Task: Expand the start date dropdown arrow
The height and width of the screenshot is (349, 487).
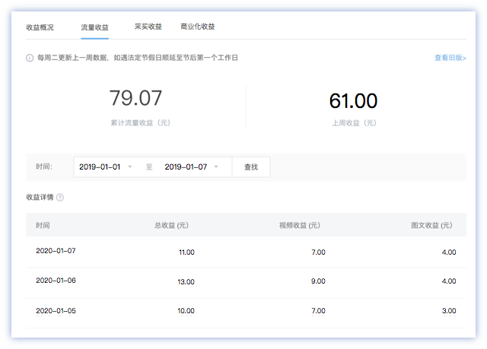Action: coord(130,167)
